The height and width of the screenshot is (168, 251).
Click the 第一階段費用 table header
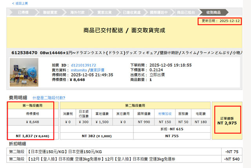click(x=33, y=105)
